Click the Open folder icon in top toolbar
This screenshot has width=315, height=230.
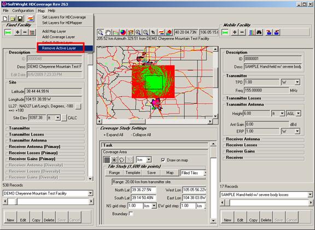point(13,19)
